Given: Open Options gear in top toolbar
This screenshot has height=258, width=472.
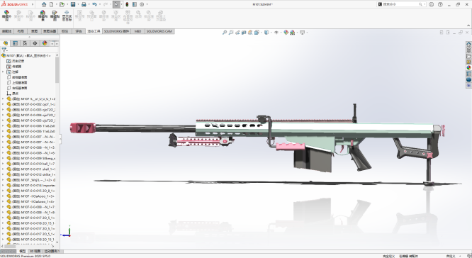Looking at the screenshot, I should pos(142,4).
